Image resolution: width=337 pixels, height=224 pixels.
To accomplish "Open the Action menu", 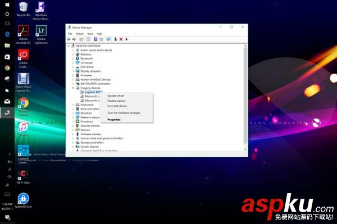I will tap(80, 34).
